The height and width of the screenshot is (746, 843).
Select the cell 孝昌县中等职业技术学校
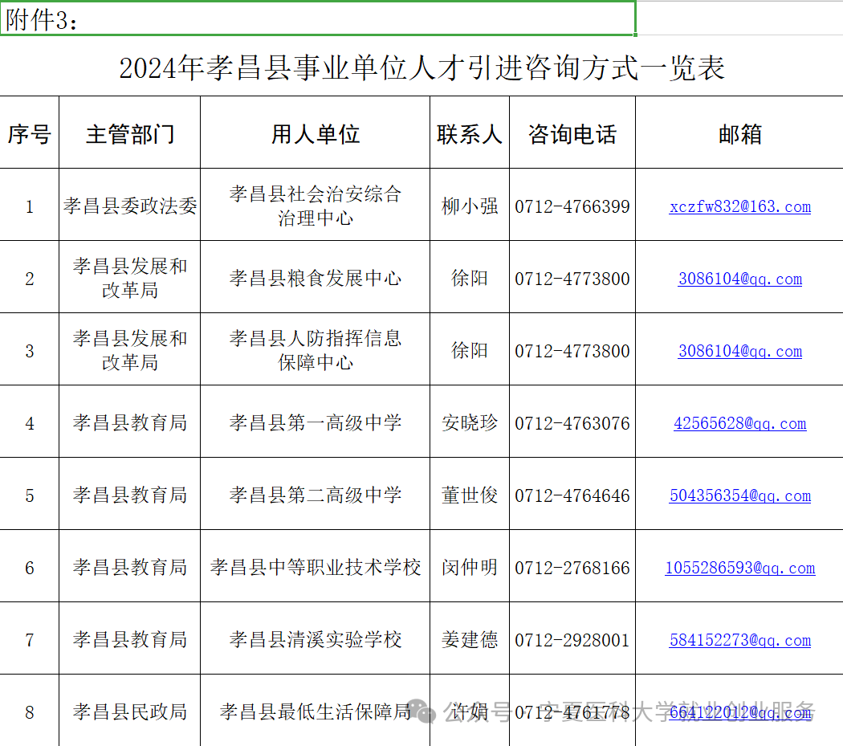[315, 566]
